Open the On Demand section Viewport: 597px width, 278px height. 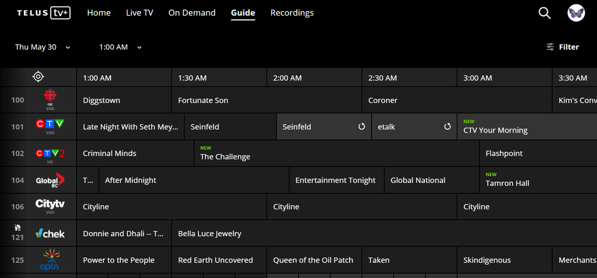pos(192,13)
